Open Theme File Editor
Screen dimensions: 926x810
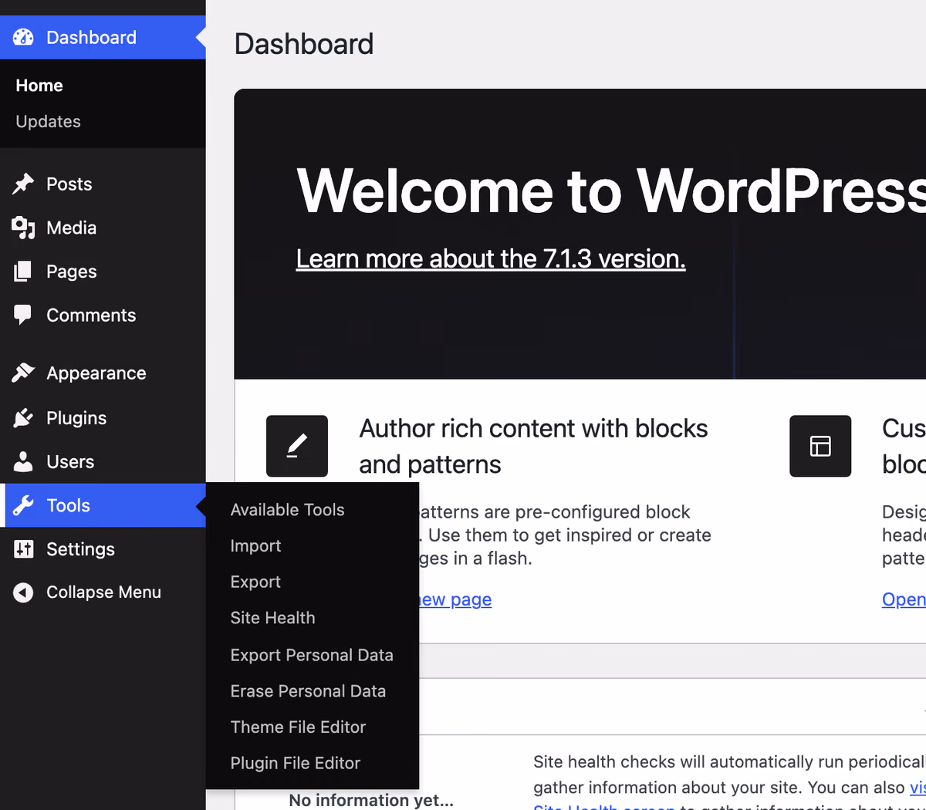coord(298,727)
